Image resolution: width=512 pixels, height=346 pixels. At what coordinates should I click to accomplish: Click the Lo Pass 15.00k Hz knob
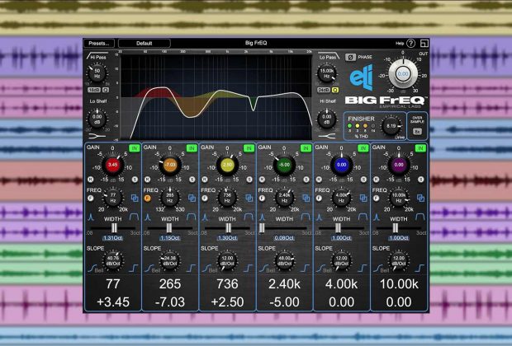coord(326,73)
